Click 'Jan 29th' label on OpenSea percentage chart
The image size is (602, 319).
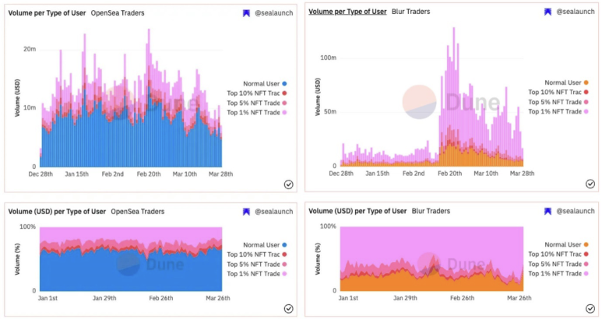pos(104,298)
